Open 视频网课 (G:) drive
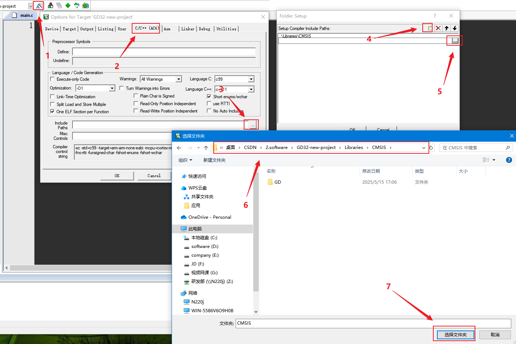 click(x=204, y=273)
